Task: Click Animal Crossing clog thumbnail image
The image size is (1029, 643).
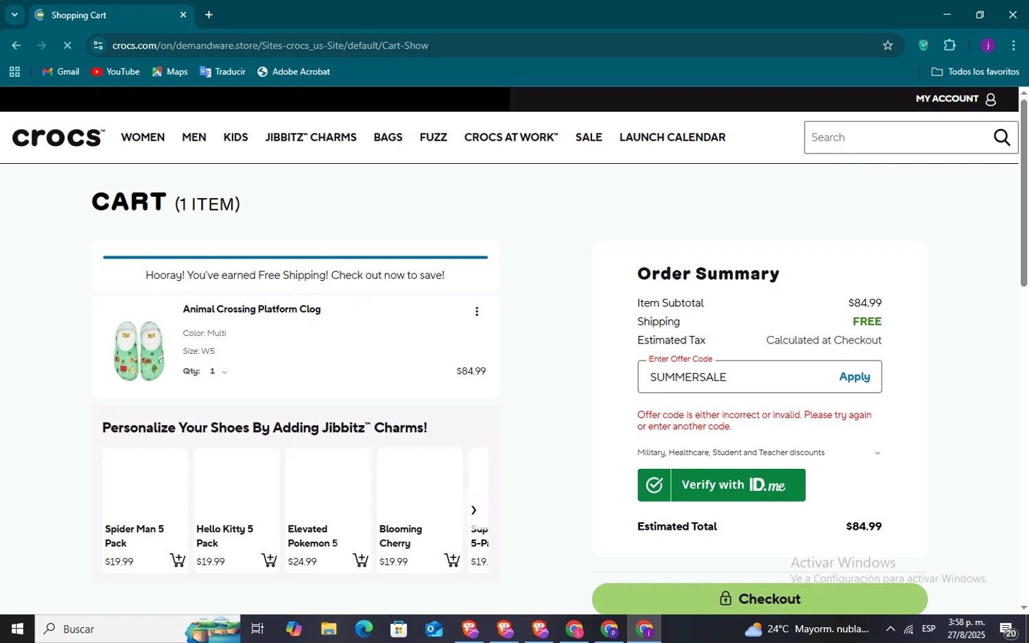Action: tap(139, 350)
